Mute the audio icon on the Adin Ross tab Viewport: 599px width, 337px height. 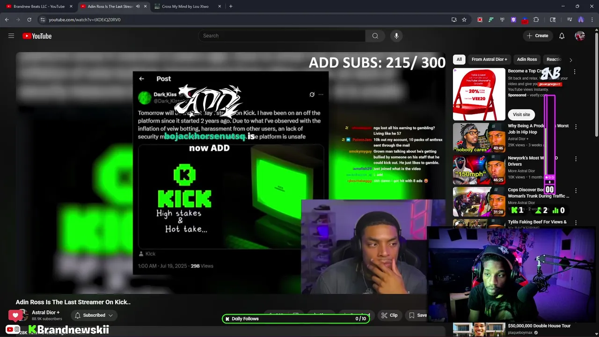[138, 7]
